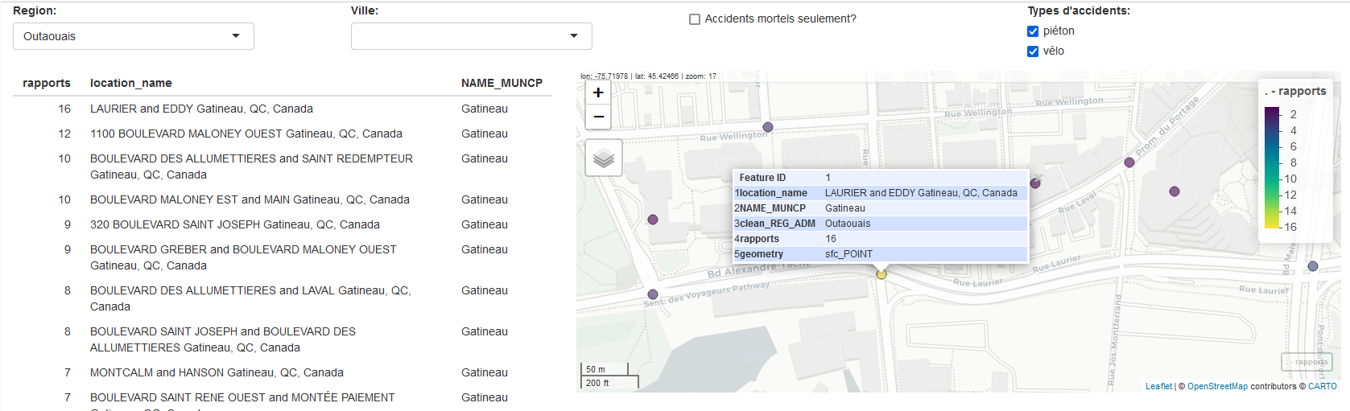
Task: Click the popup location_name value row
Action: [880, 193]
